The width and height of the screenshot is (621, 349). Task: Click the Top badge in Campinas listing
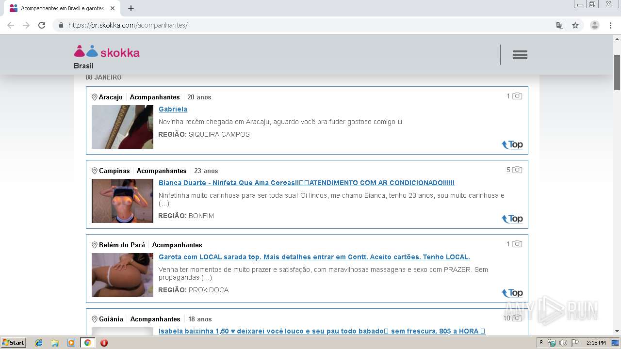(512, 219)
